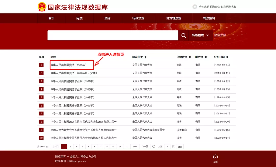The height and width of the screenshot is (167, 276).
Task: Select the 地方性法规 navigation tab
Action: [174, 18]
